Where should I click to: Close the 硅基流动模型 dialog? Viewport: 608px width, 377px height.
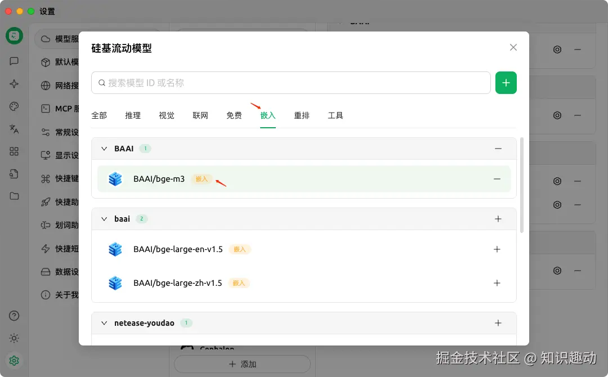tap(513, 47)
